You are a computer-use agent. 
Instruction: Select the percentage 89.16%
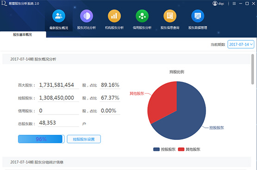pyautogui.click(x=110, y=85)
